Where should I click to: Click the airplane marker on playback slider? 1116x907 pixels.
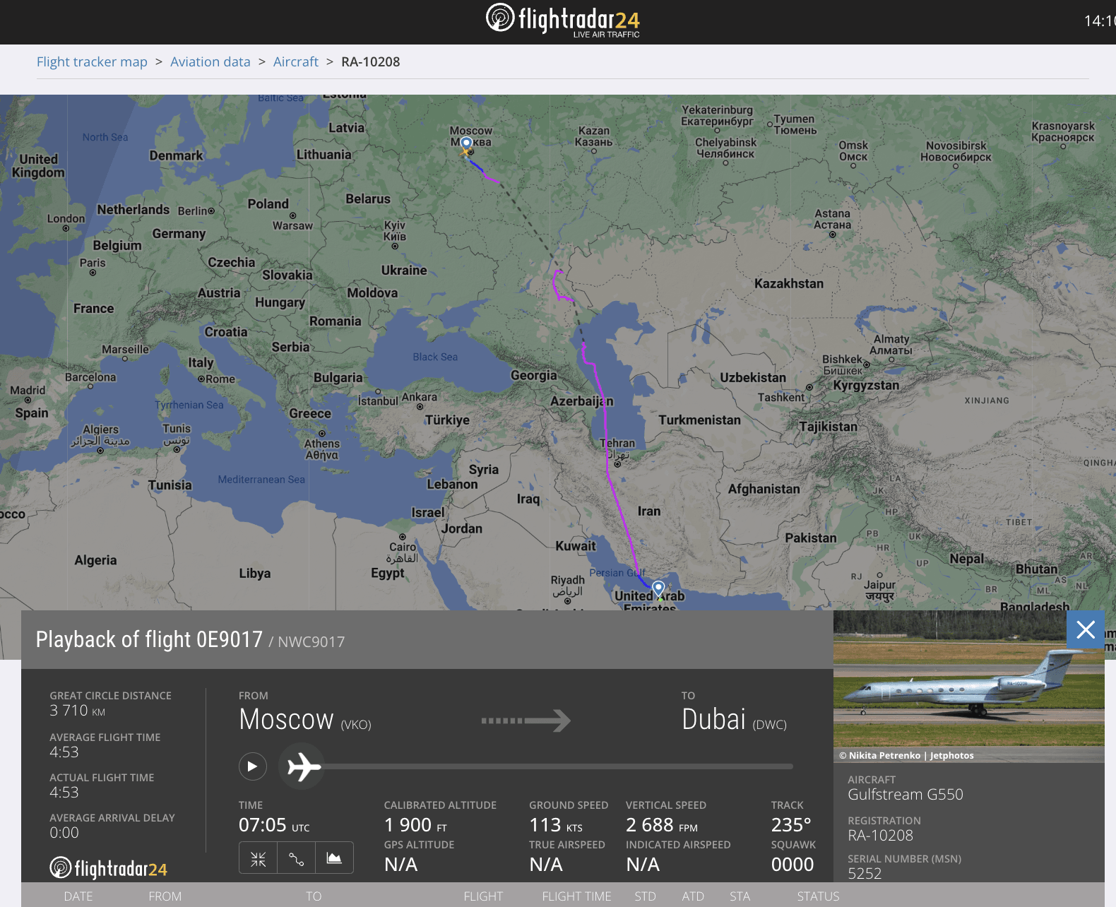(302, 766)
